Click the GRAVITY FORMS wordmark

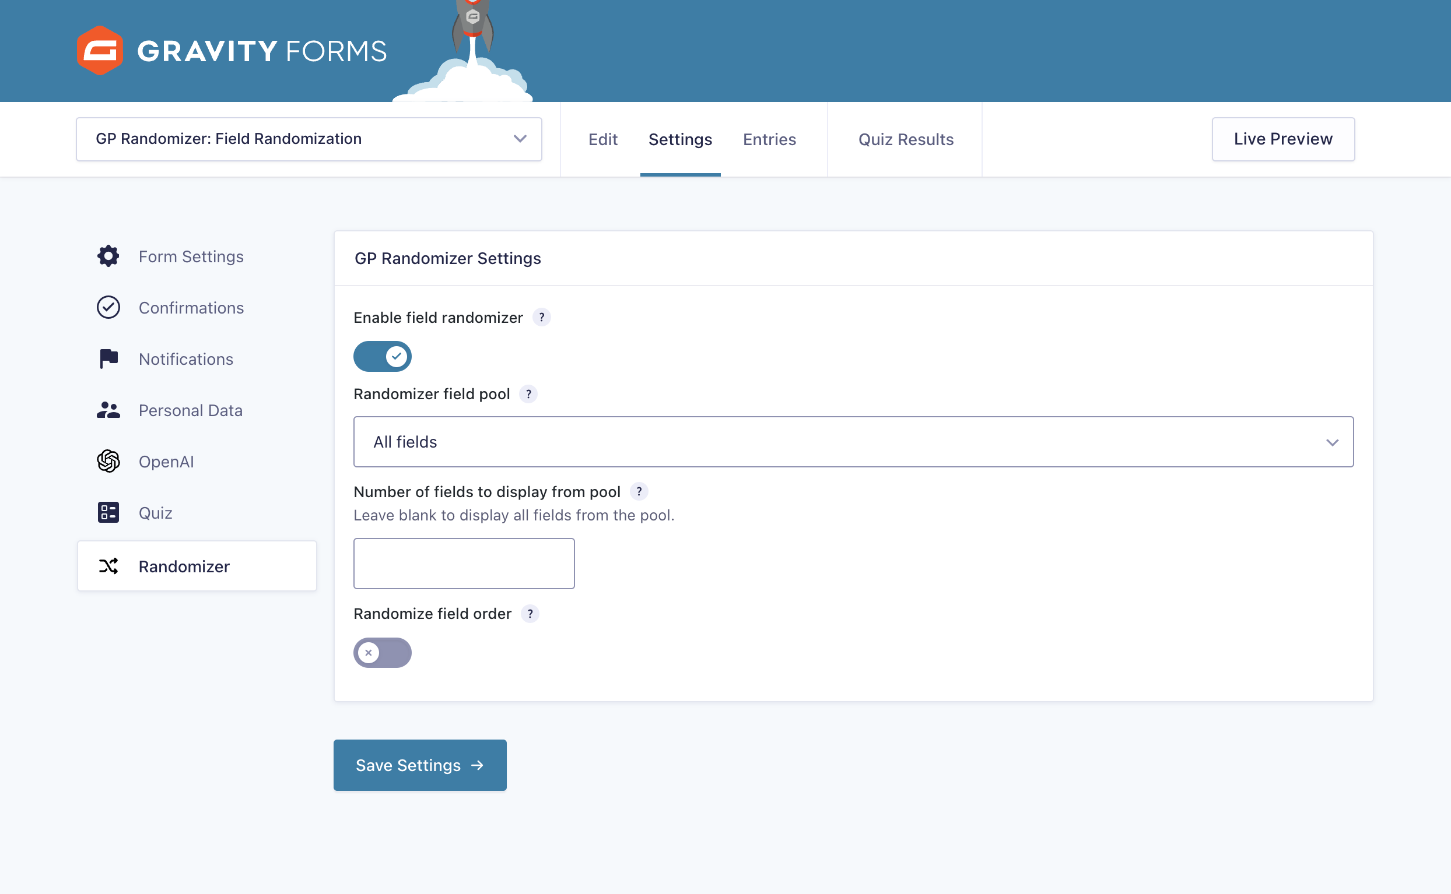point(262,51)
